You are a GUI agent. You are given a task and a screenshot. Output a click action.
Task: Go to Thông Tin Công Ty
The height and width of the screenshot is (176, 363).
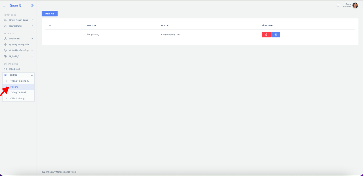20,81
